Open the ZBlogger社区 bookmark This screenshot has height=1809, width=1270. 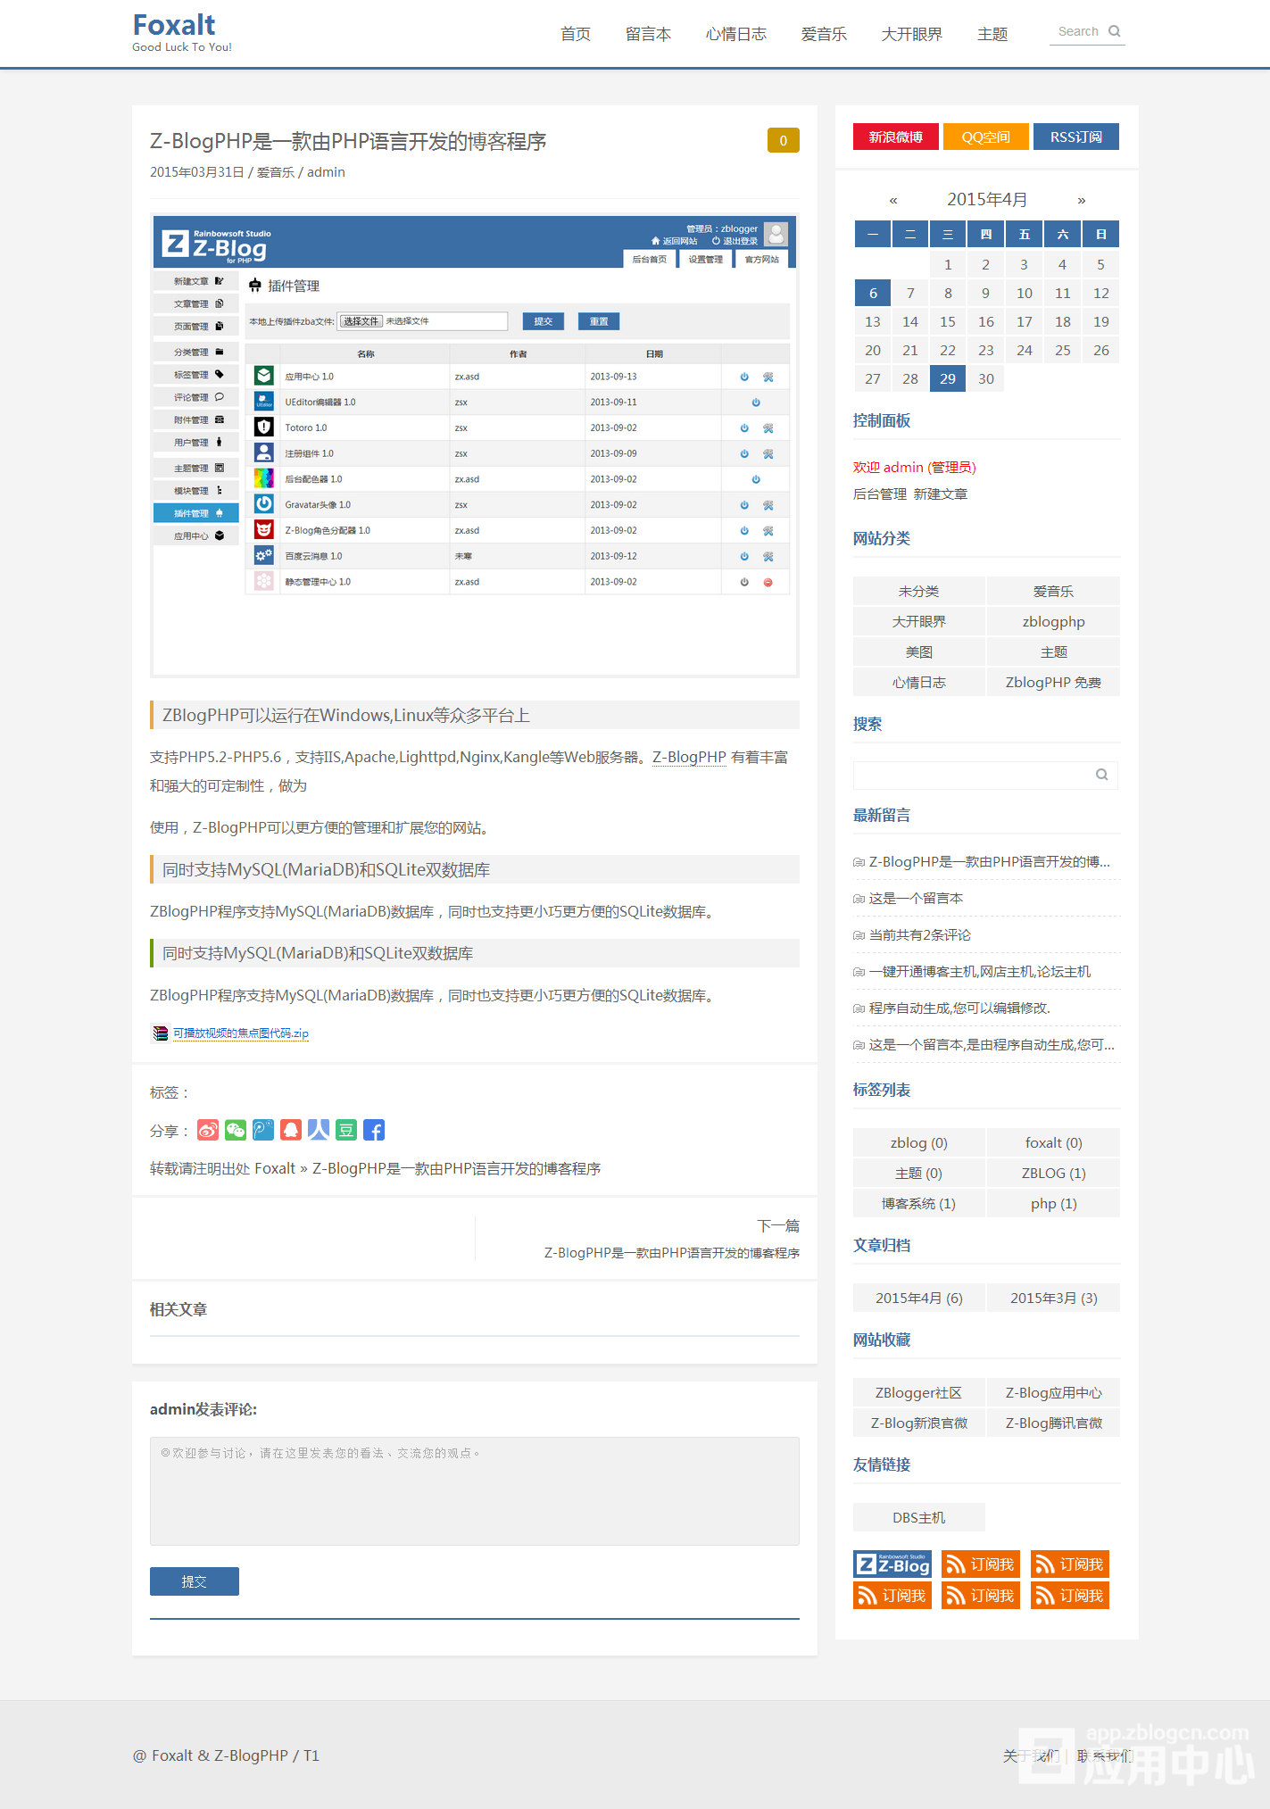click(919, 1392)
